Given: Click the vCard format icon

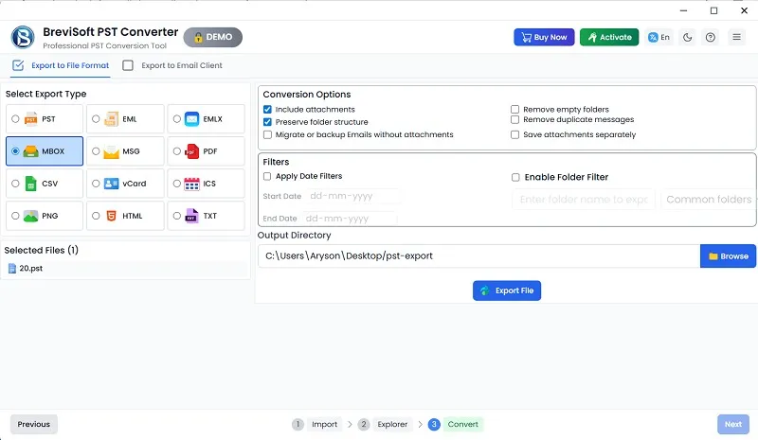Looking at the screenshot, I should click(x=111, y=184).
